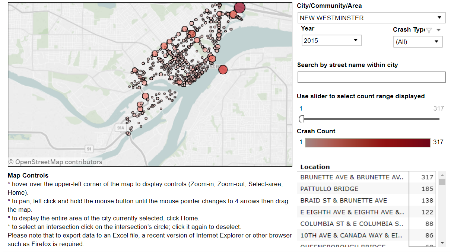Click the largest dark red crash circle on map
Image resolution: width=451 pixels, height=252 pixels.
[x=240, y=7]
